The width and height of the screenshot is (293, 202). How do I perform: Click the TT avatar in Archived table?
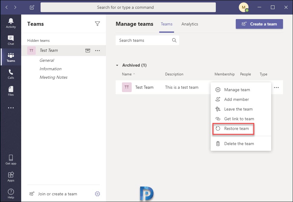(127, 87)
